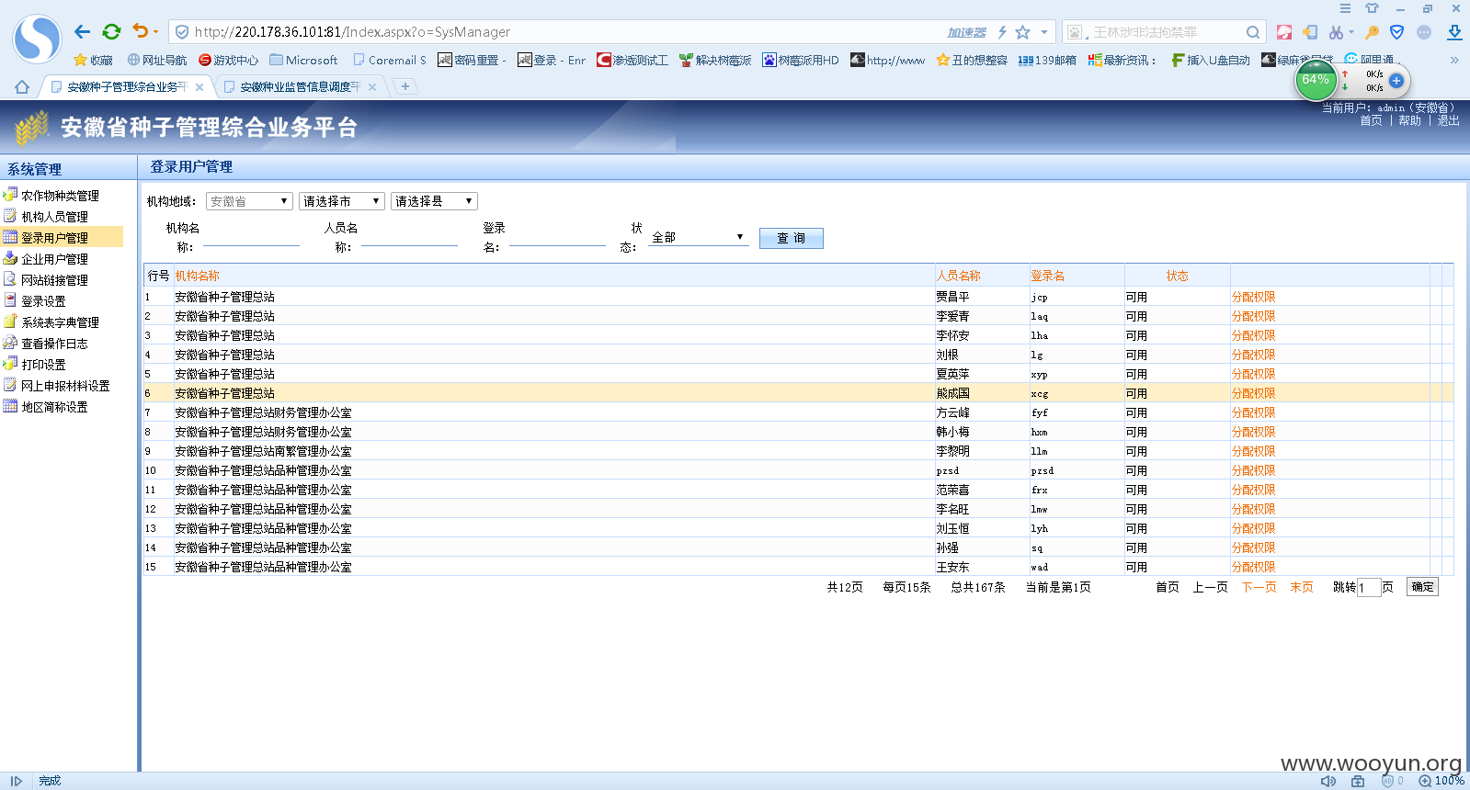Click the 首页 link in header
This screenshot has width=1470, height=790.
pyautogui.click(x=1371, y=120)
